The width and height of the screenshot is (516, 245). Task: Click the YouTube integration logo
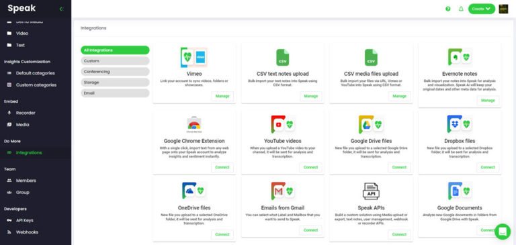click(283, 125)
